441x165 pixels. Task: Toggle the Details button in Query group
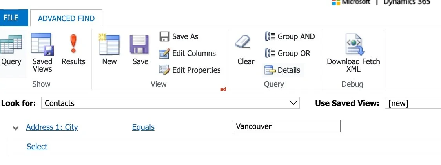[x=282, y=70]
